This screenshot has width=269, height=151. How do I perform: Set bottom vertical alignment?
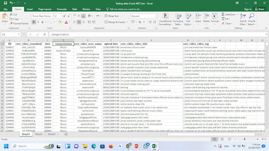click(x=83, y=16)
